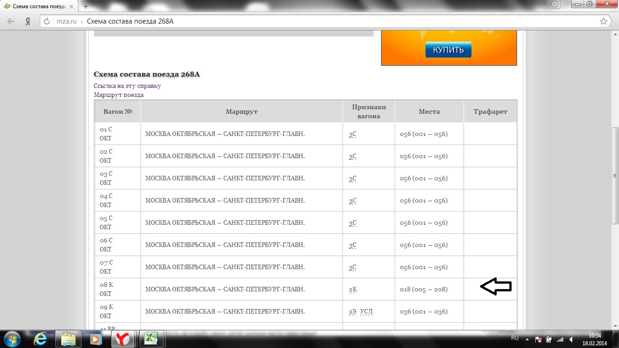Switch input language via RU indicator

coord(515,338)
